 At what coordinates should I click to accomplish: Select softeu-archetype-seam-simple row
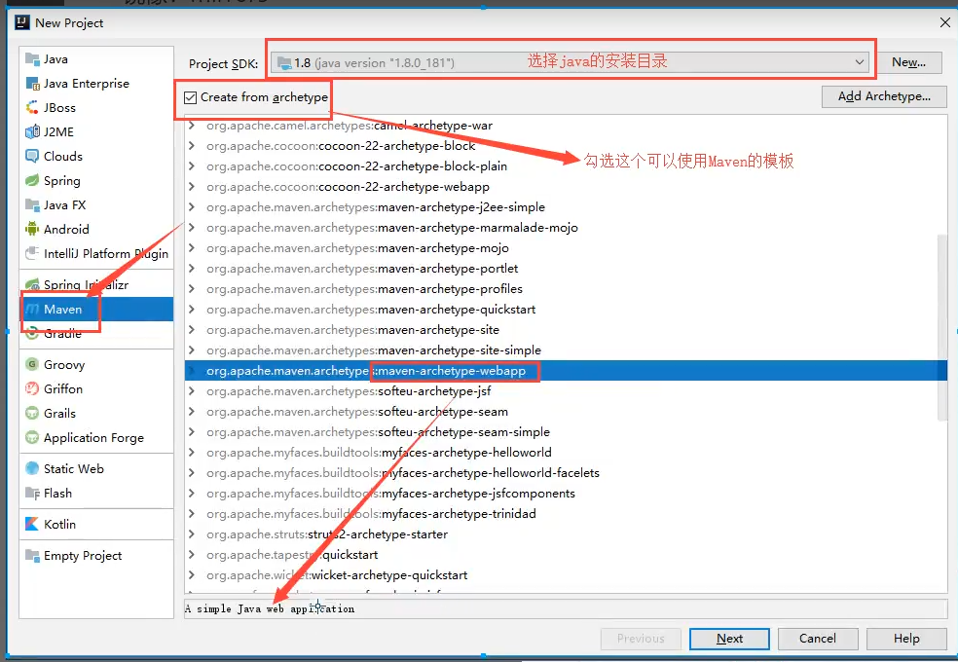566,432
